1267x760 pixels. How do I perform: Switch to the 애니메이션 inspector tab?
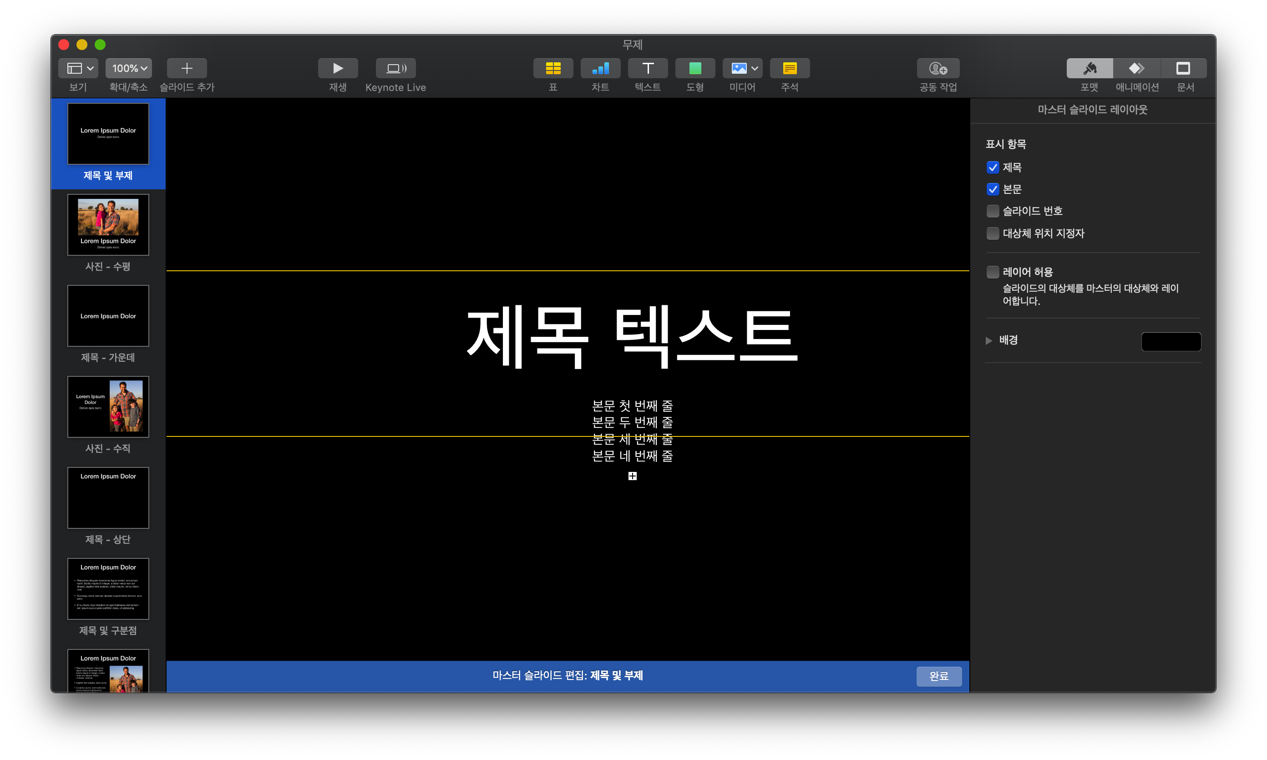pos(1136,68)
